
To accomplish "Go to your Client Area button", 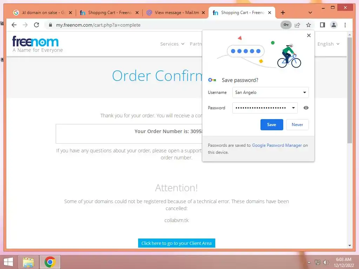I will point(177,243).
